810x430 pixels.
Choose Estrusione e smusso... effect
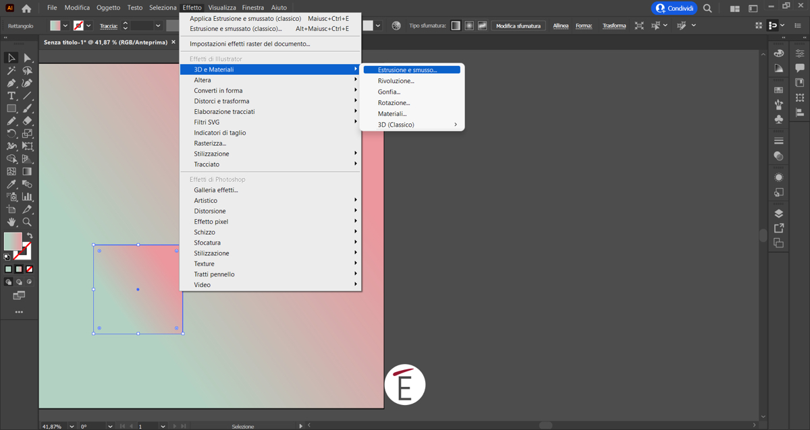(412, 70)
